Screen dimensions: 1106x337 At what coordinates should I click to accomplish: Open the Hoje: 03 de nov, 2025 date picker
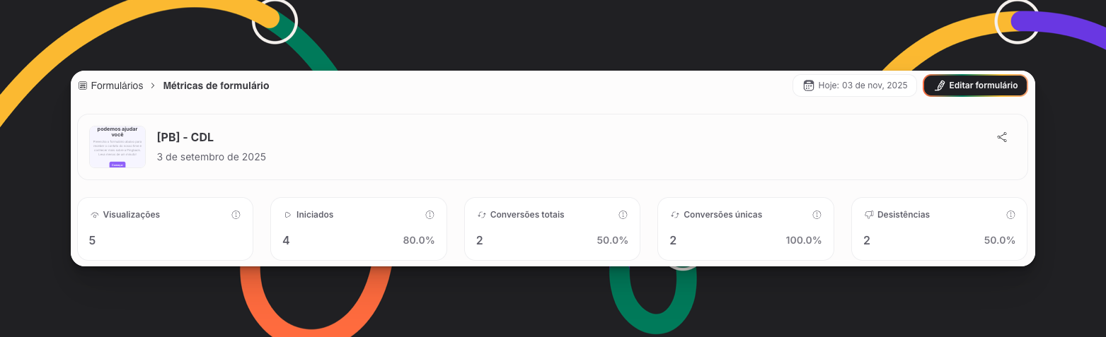855,85
